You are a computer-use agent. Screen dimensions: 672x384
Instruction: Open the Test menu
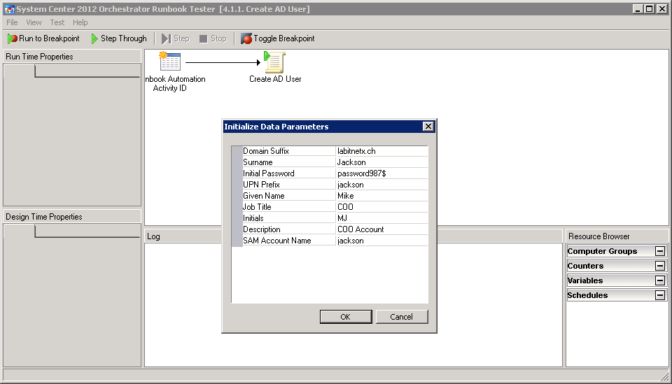coord(57,23)
